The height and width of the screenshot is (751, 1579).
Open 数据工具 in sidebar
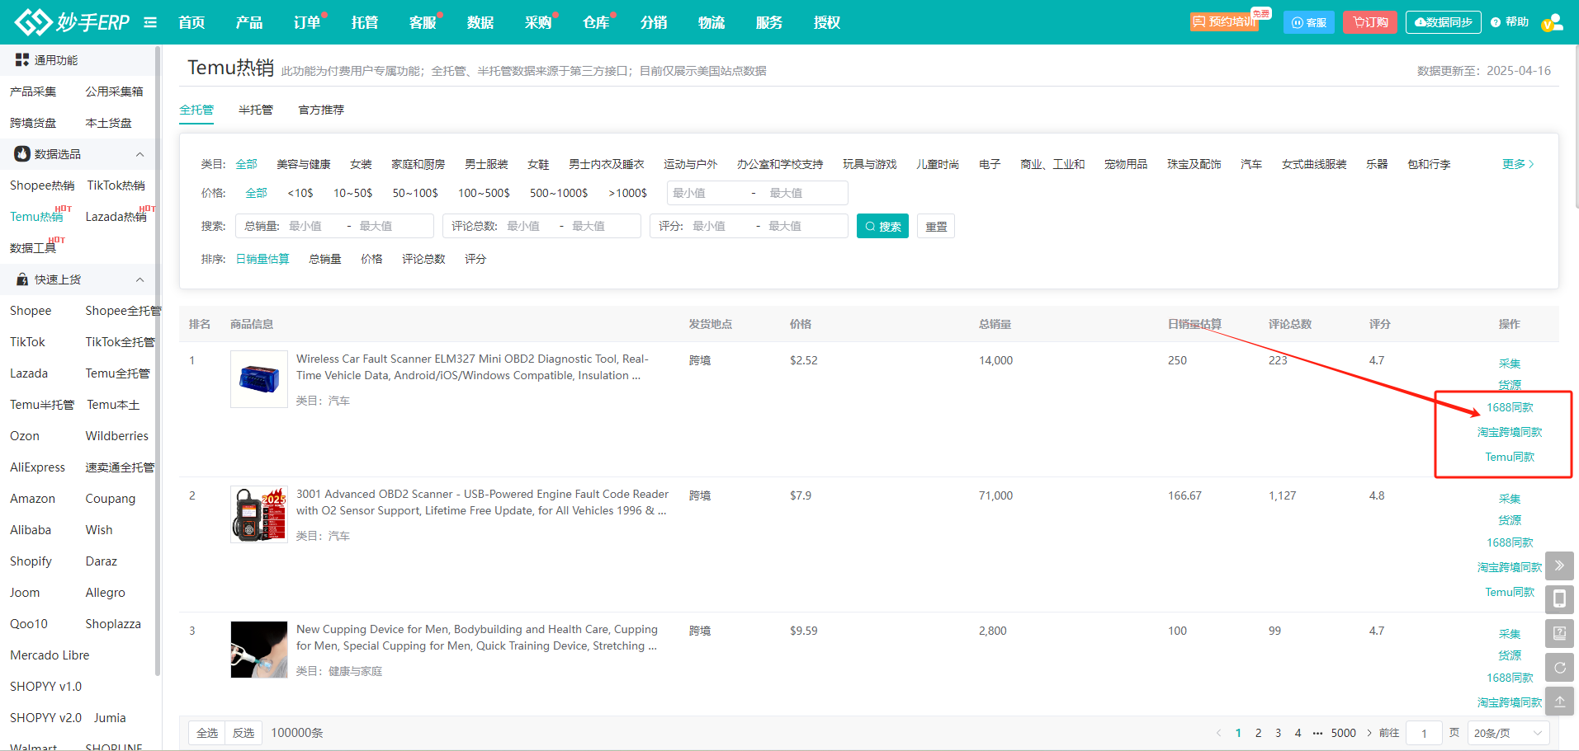(33, 248)
